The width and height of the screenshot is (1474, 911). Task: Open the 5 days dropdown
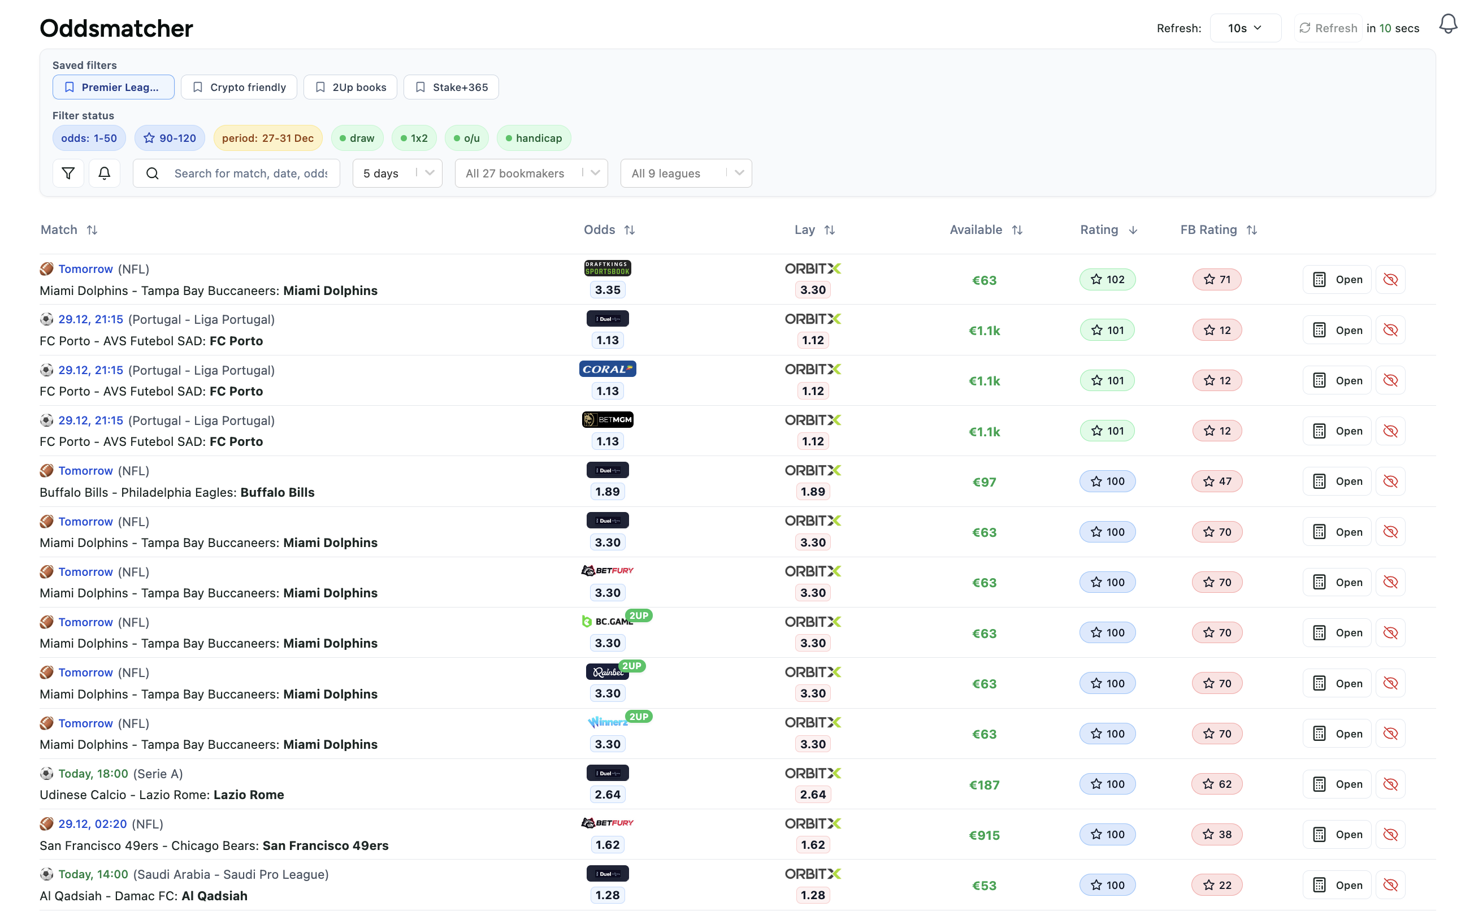coord(397,173)
